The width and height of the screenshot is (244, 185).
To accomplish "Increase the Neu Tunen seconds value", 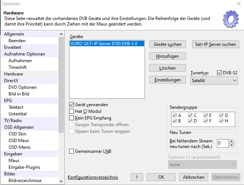I will (x=231, y=141).
